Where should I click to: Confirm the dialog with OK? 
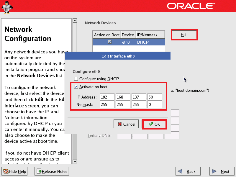(154, 124)
